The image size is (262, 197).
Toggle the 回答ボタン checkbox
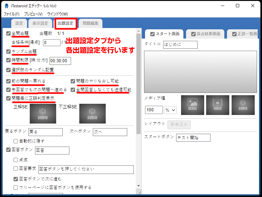pyautogui.click(x=8, y=150)
